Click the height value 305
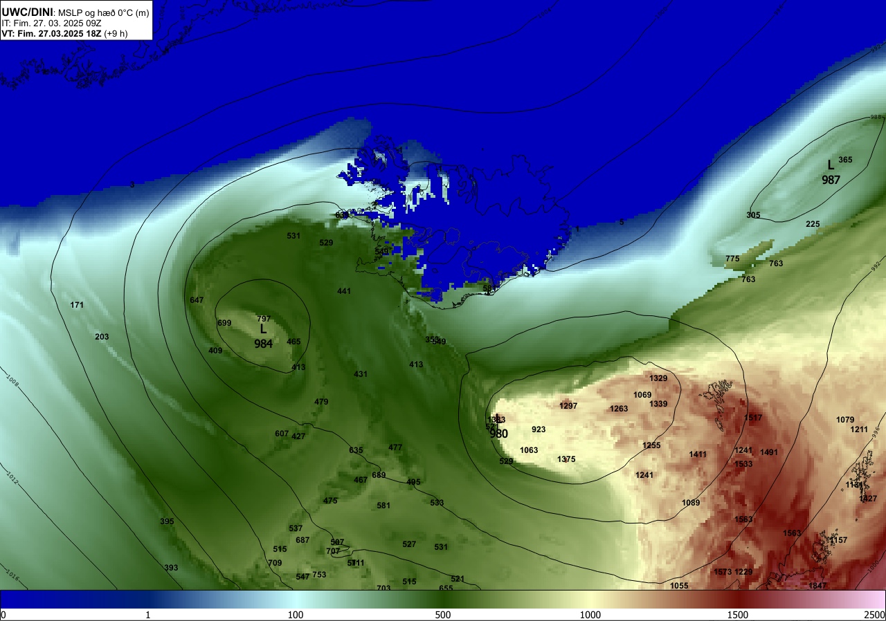This screenshot has height=621, width=886. pos(753,215)
